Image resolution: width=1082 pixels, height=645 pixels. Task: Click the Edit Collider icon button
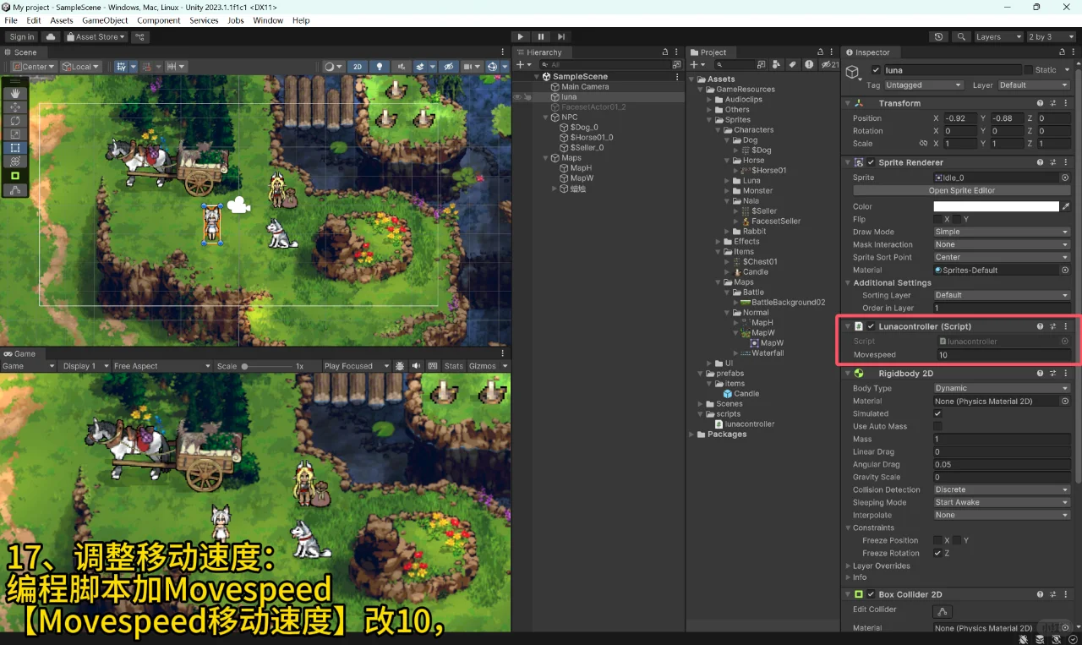coord(942,611)
